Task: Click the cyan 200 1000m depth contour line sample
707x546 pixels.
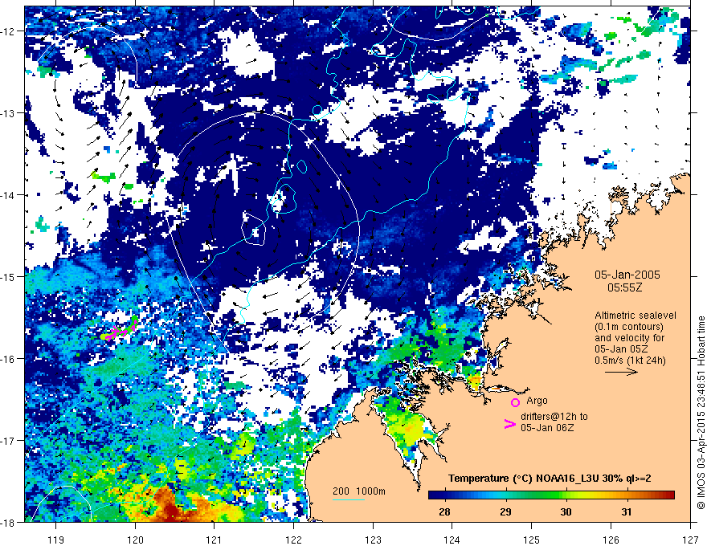Action: 349,499
